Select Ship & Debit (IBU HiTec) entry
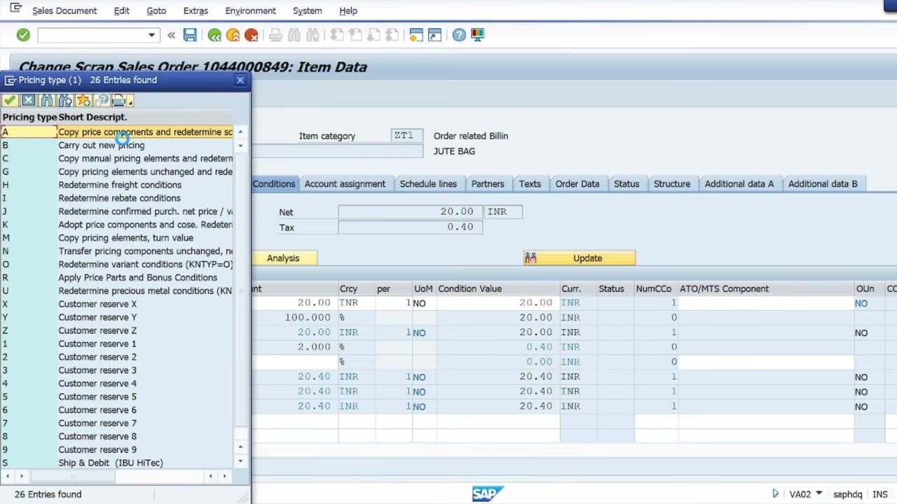The width and height of the screenshot is (897, 504). click(x=117, y=463)
